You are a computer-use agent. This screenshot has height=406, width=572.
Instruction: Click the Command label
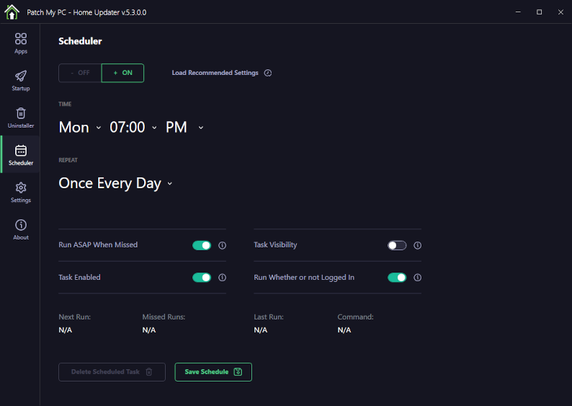pyautogui.click(x=355, y=317)
